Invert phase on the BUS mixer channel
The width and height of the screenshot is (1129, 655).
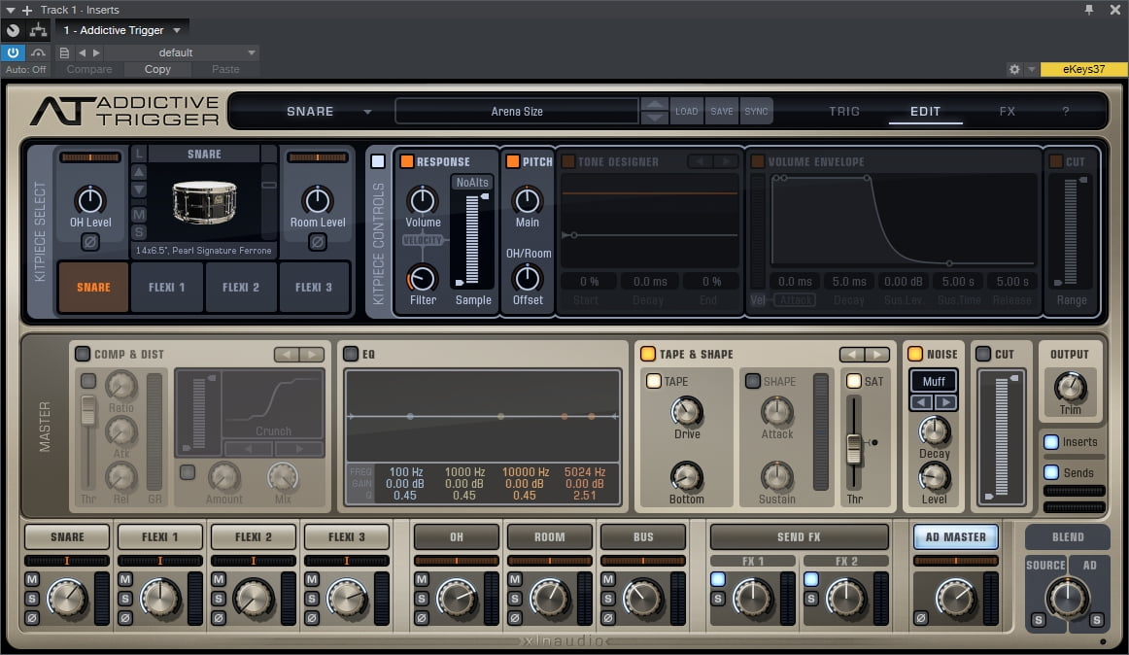(x=608, y=617)
